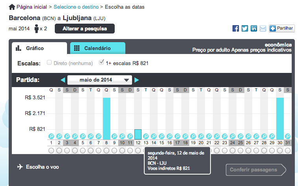Click the Alterar a pesquisa button
Image resolution: width=298 pixels, height=186 pixels.
tap(85, 29)
